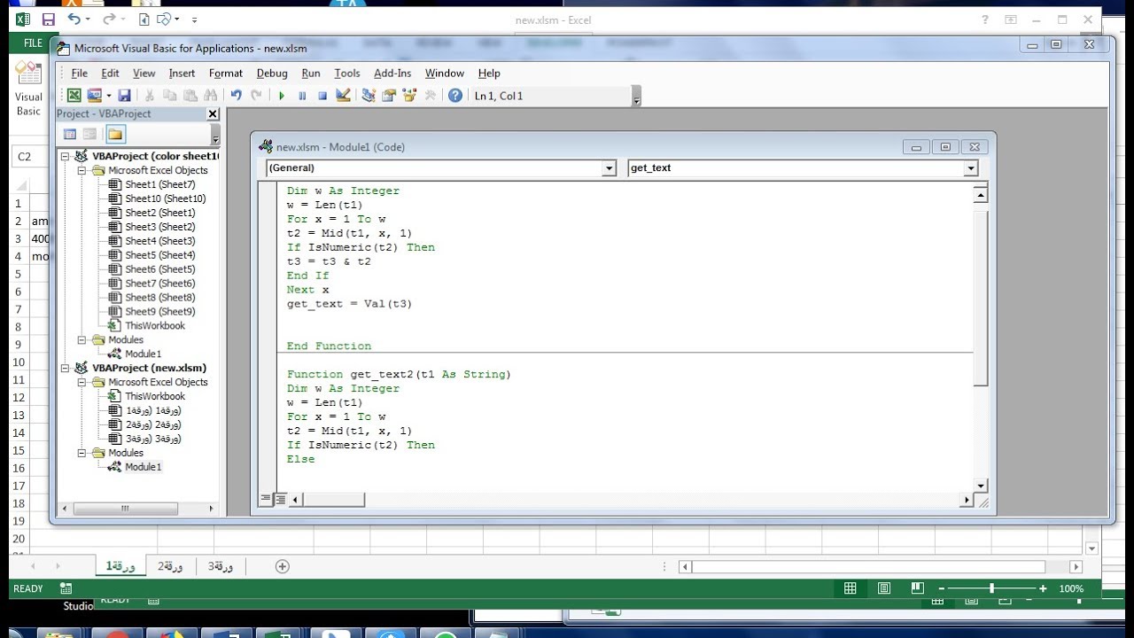Open the Excel FILE tab
Image resolution: width=1134 pixels, height=638 pixels.
coord(33,43)
